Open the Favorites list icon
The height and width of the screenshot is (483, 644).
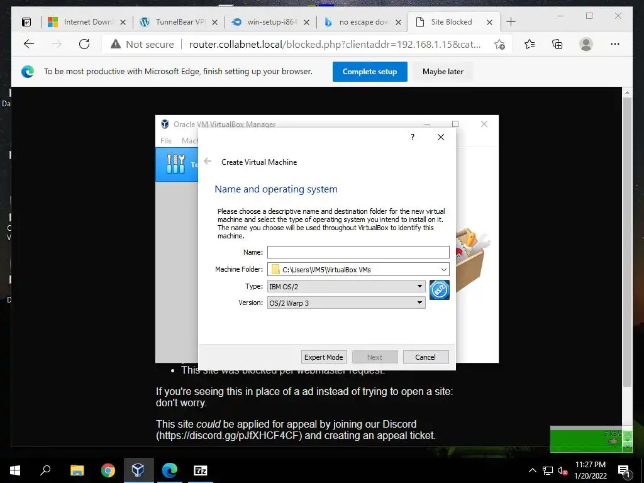tap(530, 44)
